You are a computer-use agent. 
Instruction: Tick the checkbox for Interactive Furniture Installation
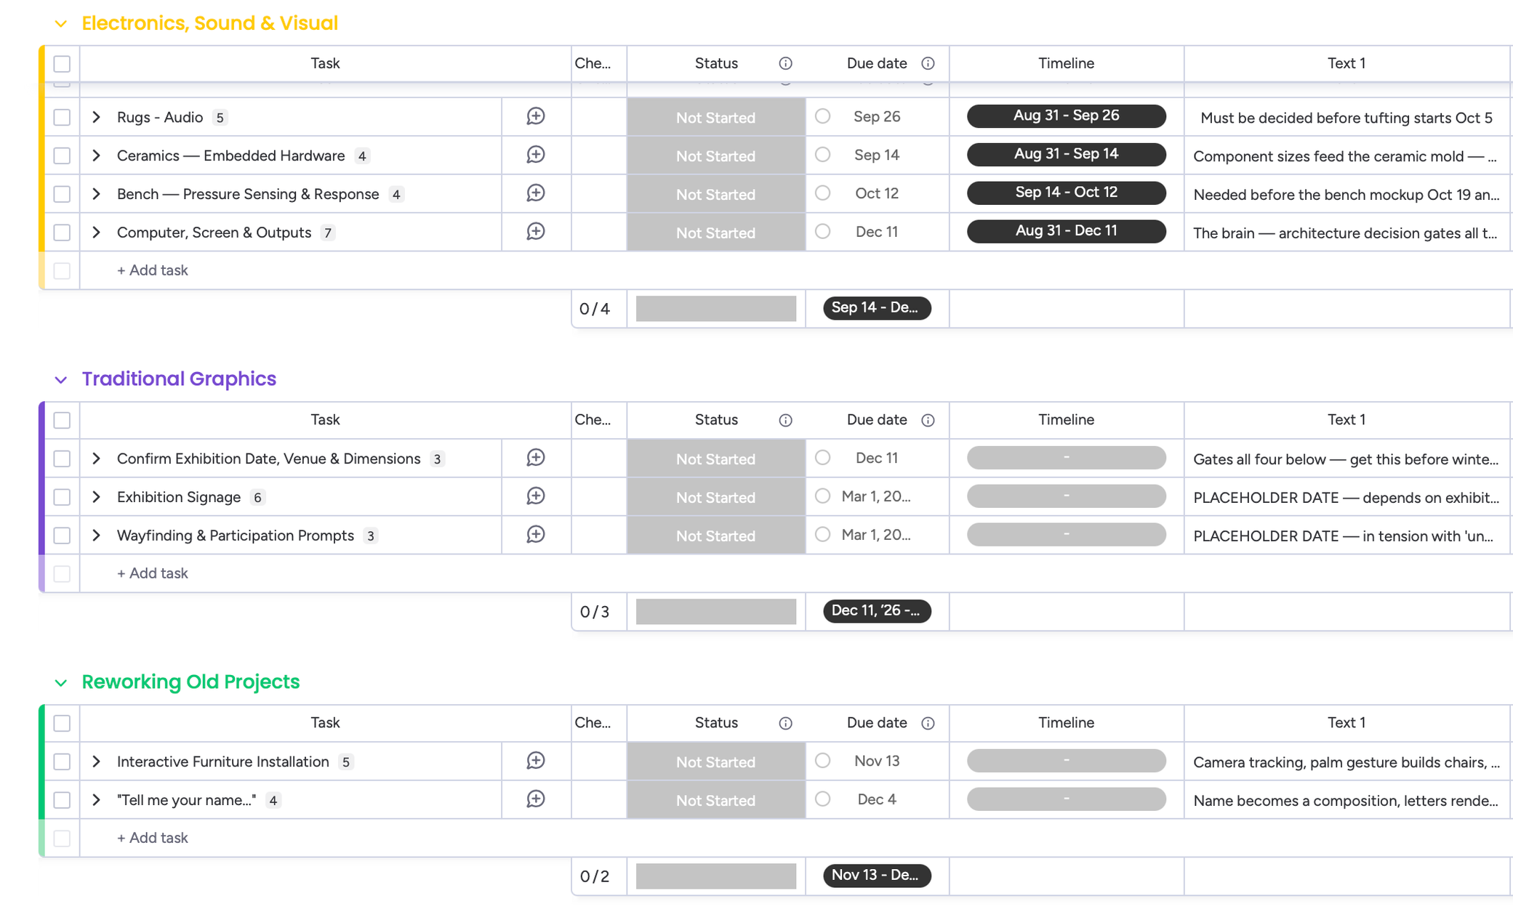click(62, 761)
